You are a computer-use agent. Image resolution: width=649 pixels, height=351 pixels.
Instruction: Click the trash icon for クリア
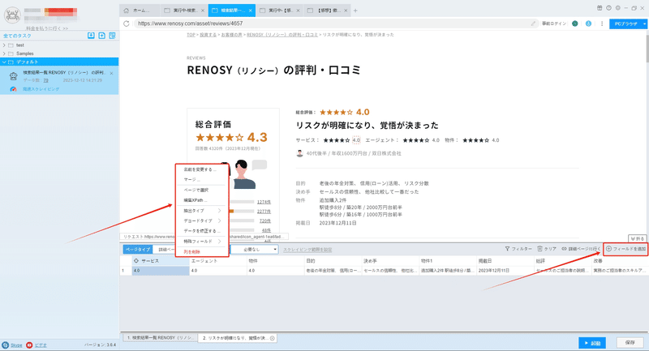click(x=539, y=249)
